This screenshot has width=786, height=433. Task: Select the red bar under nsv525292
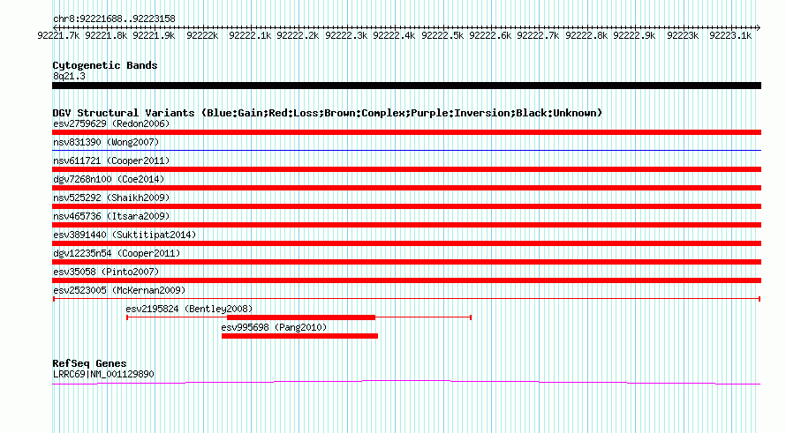point(406,206)
